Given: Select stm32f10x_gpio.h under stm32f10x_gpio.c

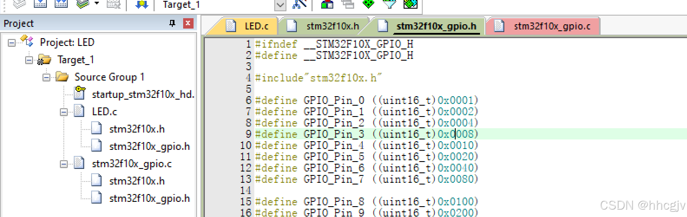Looking at the screenshot, I should point(150,198).
